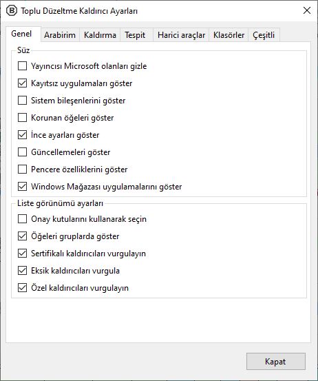Click the Bulk Crap Uninstaller logo icon

[x=12, y=11]
